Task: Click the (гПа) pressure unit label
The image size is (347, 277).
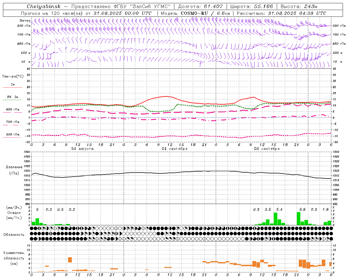Action: 14,173
